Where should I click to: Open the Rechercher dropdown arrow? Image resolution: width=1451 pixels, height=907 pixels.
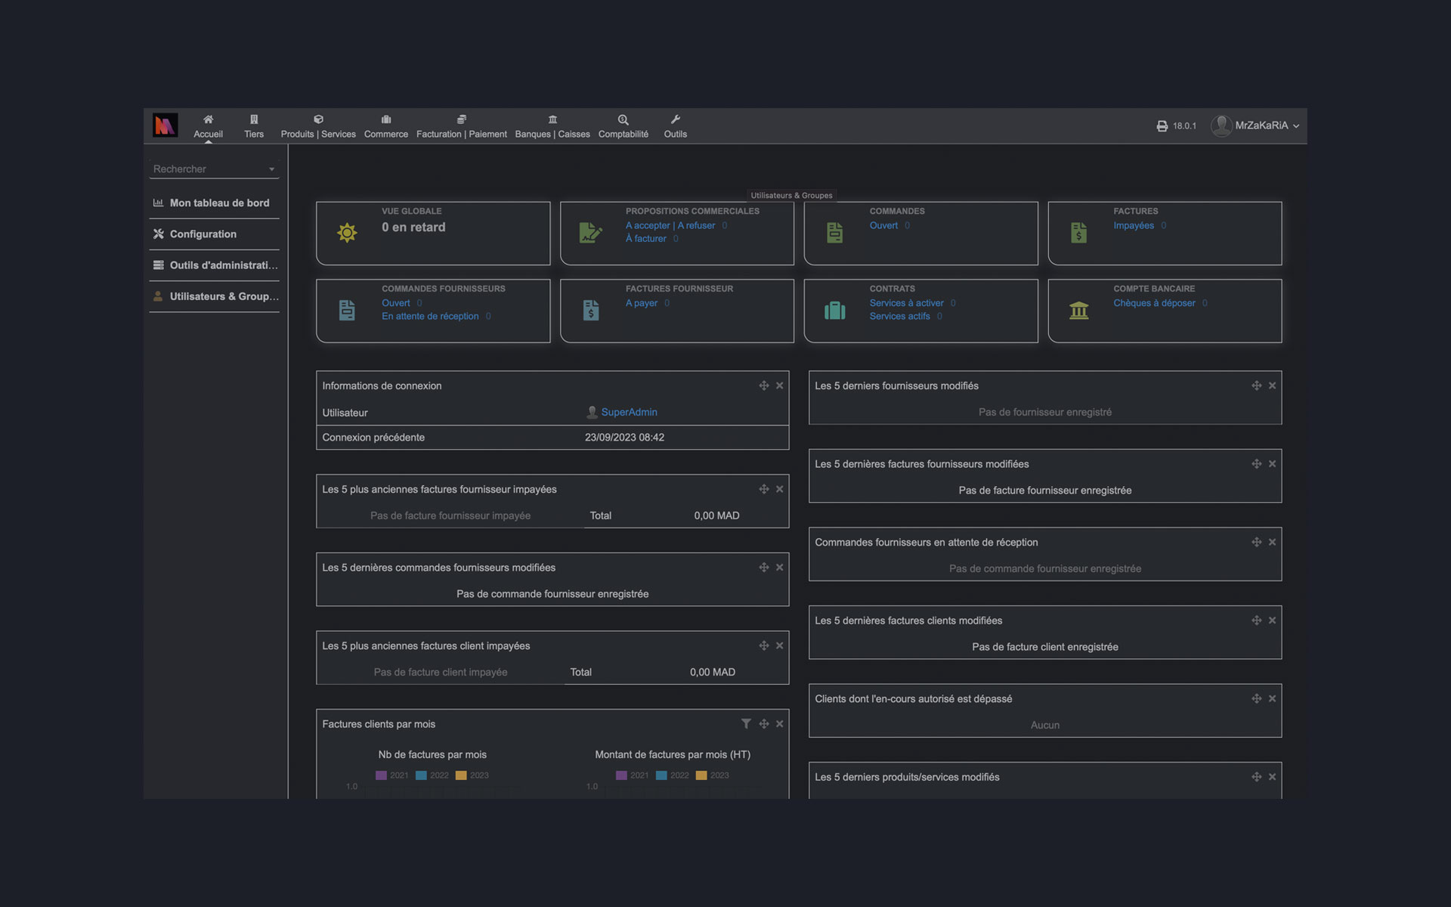[x=272, y=169]
